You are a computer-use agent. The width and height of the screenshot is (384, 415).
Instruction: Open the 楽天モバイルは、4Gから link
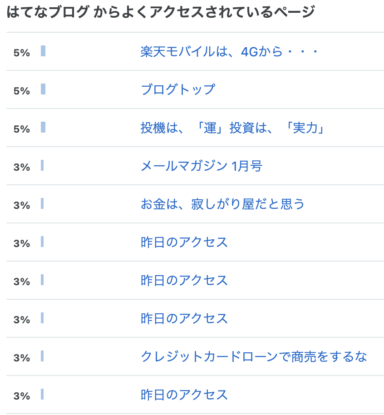point(229,51)
